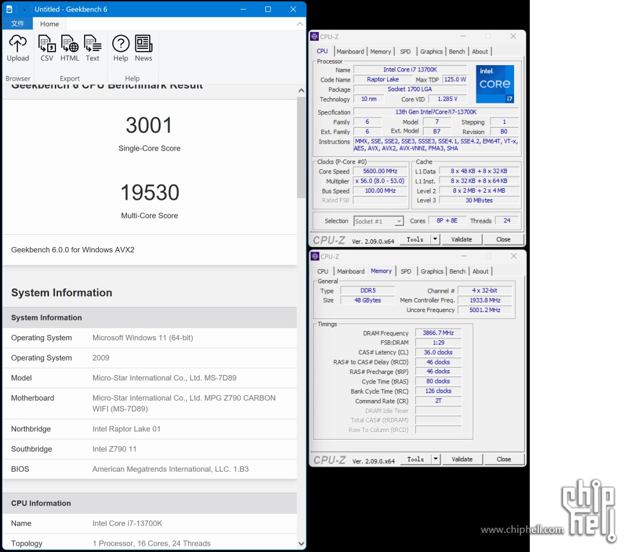Click Validate in upper CPU-Z window

point(462,239)
